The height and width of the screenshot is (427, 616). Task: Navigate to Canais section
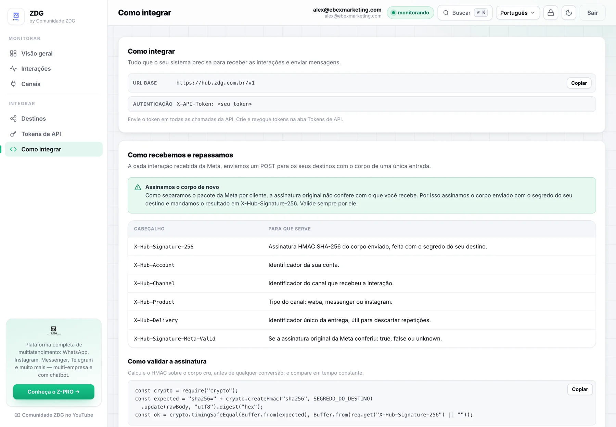tap(54, 84)
